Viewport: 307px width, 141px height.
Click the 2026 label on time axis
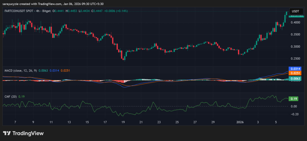[x=240, y=122]
